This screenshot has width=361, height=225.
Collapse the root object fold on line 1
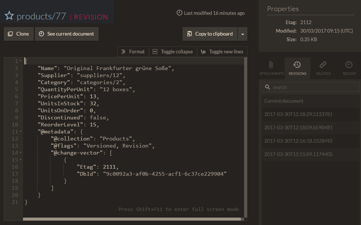tap(20, 61)
